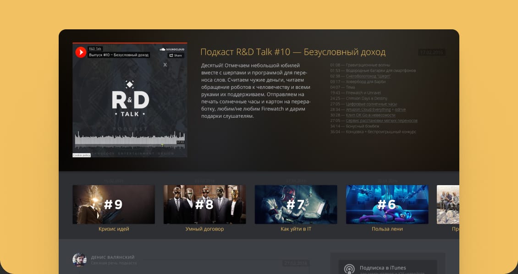Select episode #7 'Как уйти в IT'

pyautogui.click(x=296, y=204)
